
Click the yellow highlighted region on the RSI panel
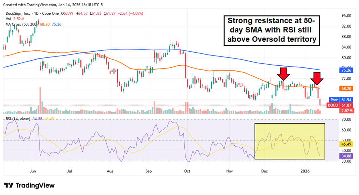(x=290, y=141)
